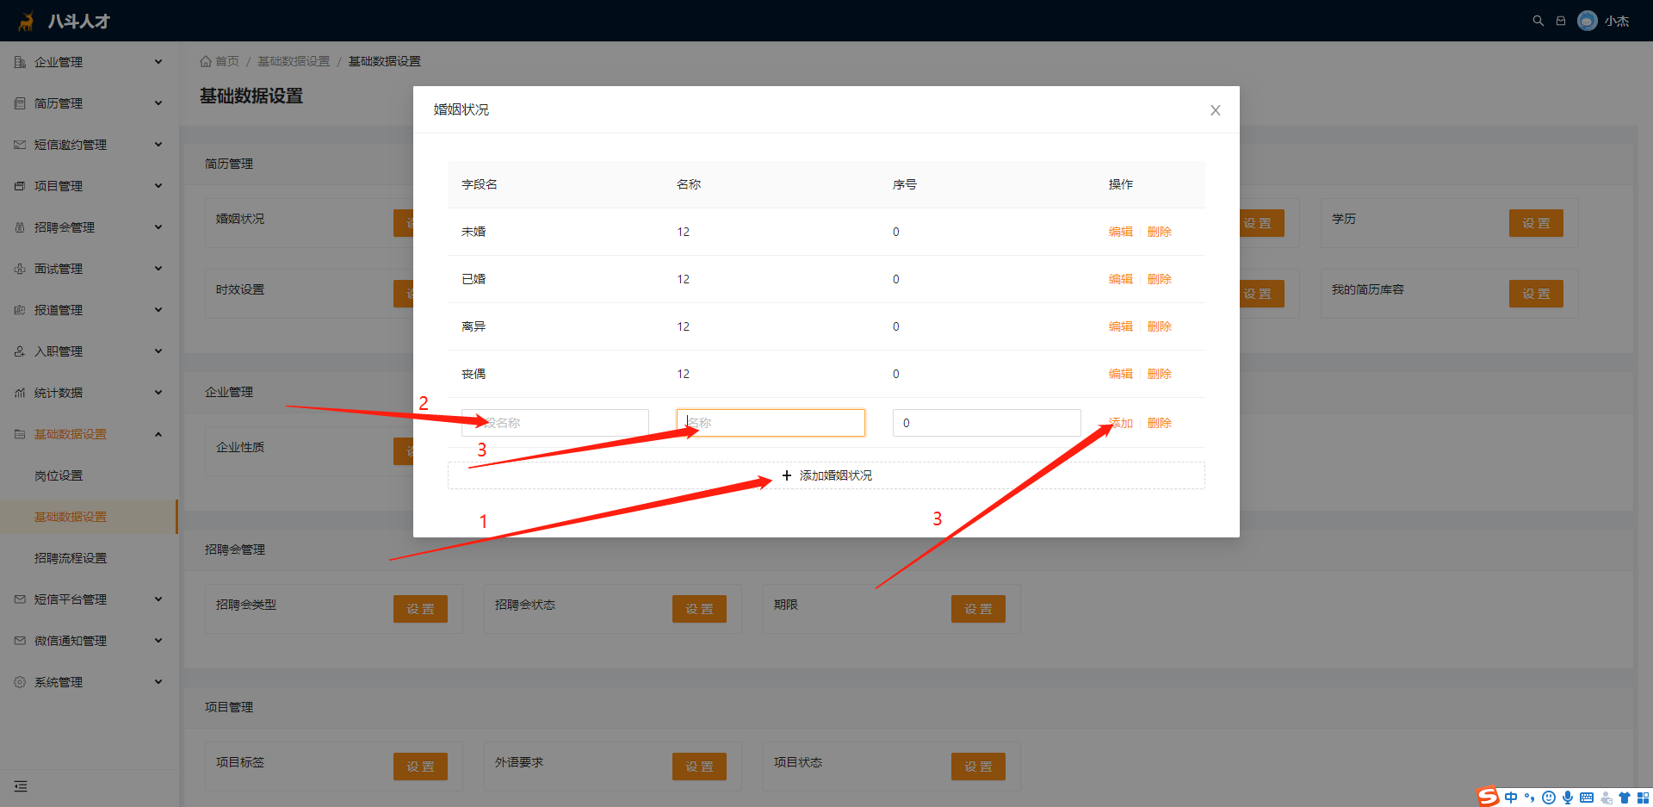1653x807 pixels.
Task: Close the 婚姻状况 dialog
Action: [1216, 110]
